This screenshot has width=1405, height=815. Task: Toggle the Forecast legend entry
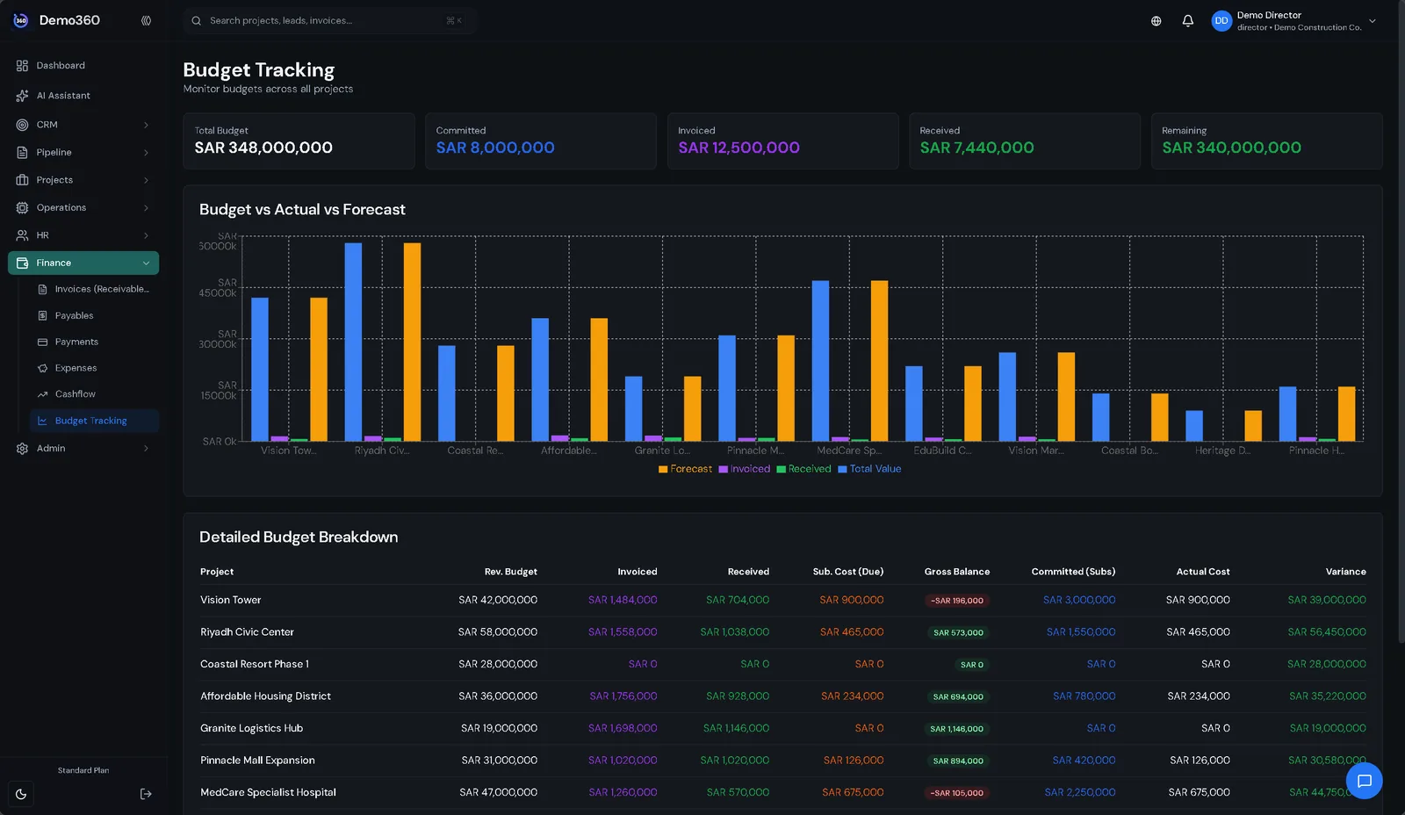(685, 469)
